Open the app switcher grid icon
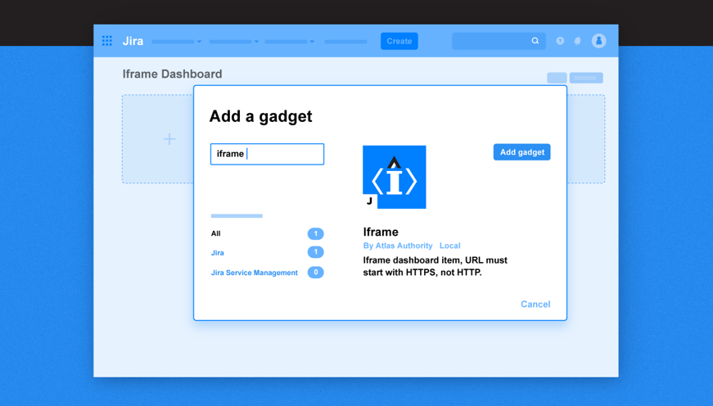Viewport: 713px width, 406px height. coord(107,41)
